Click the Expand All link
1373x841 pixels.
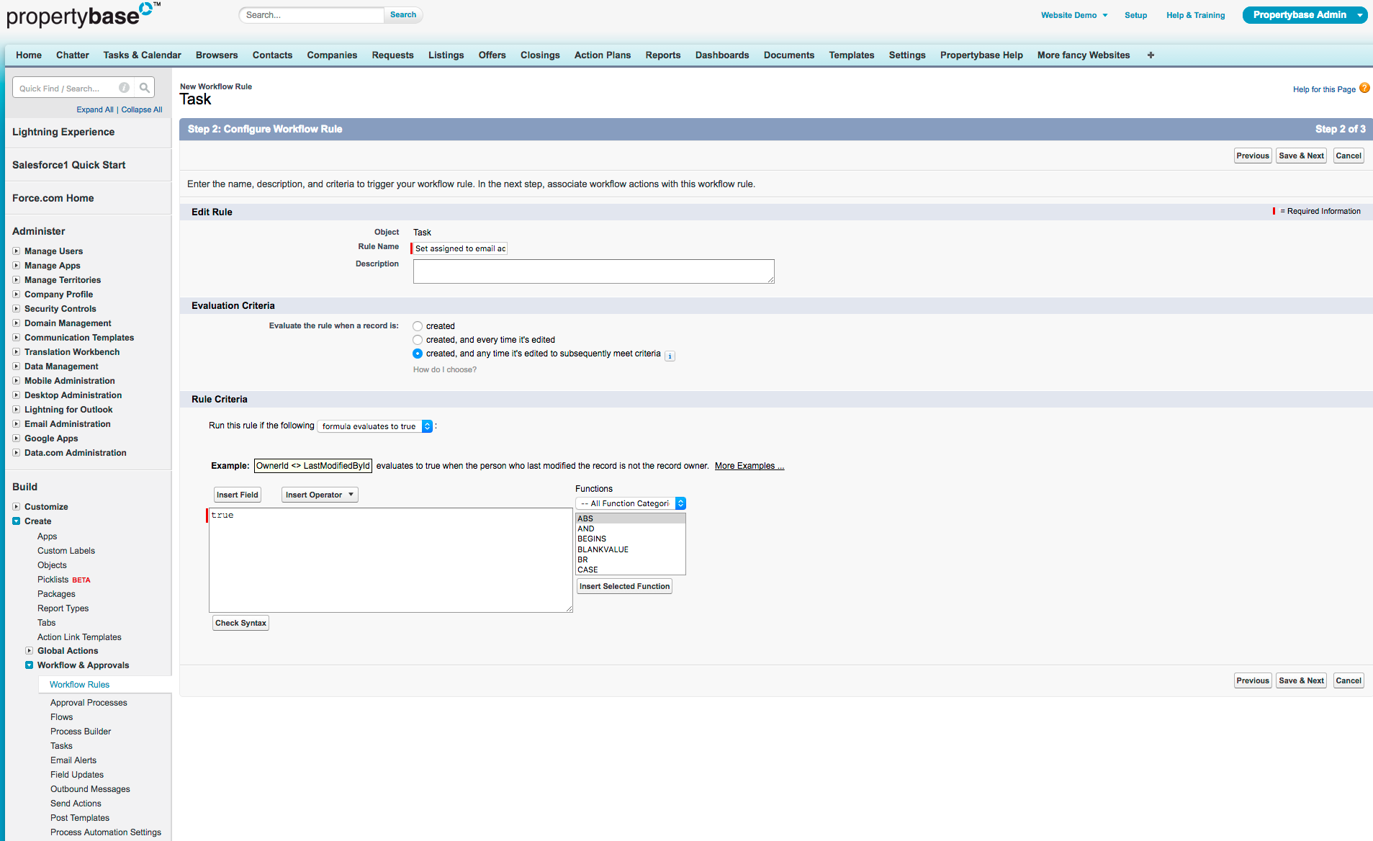tap(95, 109)
